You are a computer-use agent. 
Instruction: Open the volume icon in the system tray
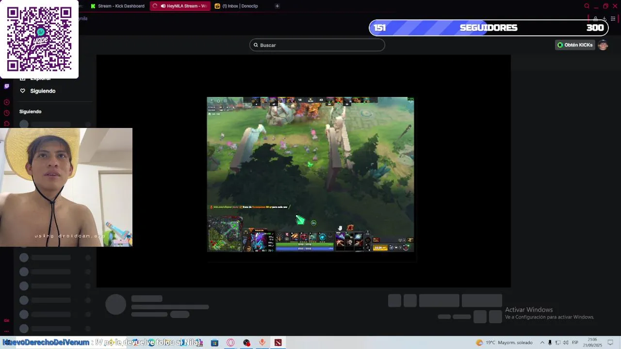coord(566,343)
